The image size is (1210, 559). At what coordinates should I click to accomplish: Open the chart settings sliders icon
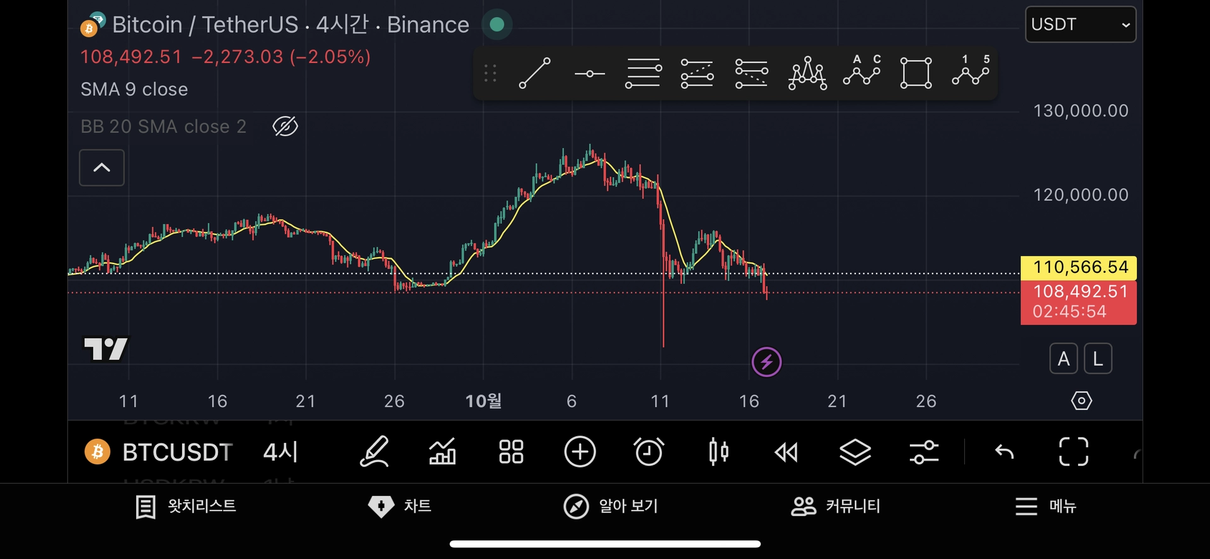point(924,452)
